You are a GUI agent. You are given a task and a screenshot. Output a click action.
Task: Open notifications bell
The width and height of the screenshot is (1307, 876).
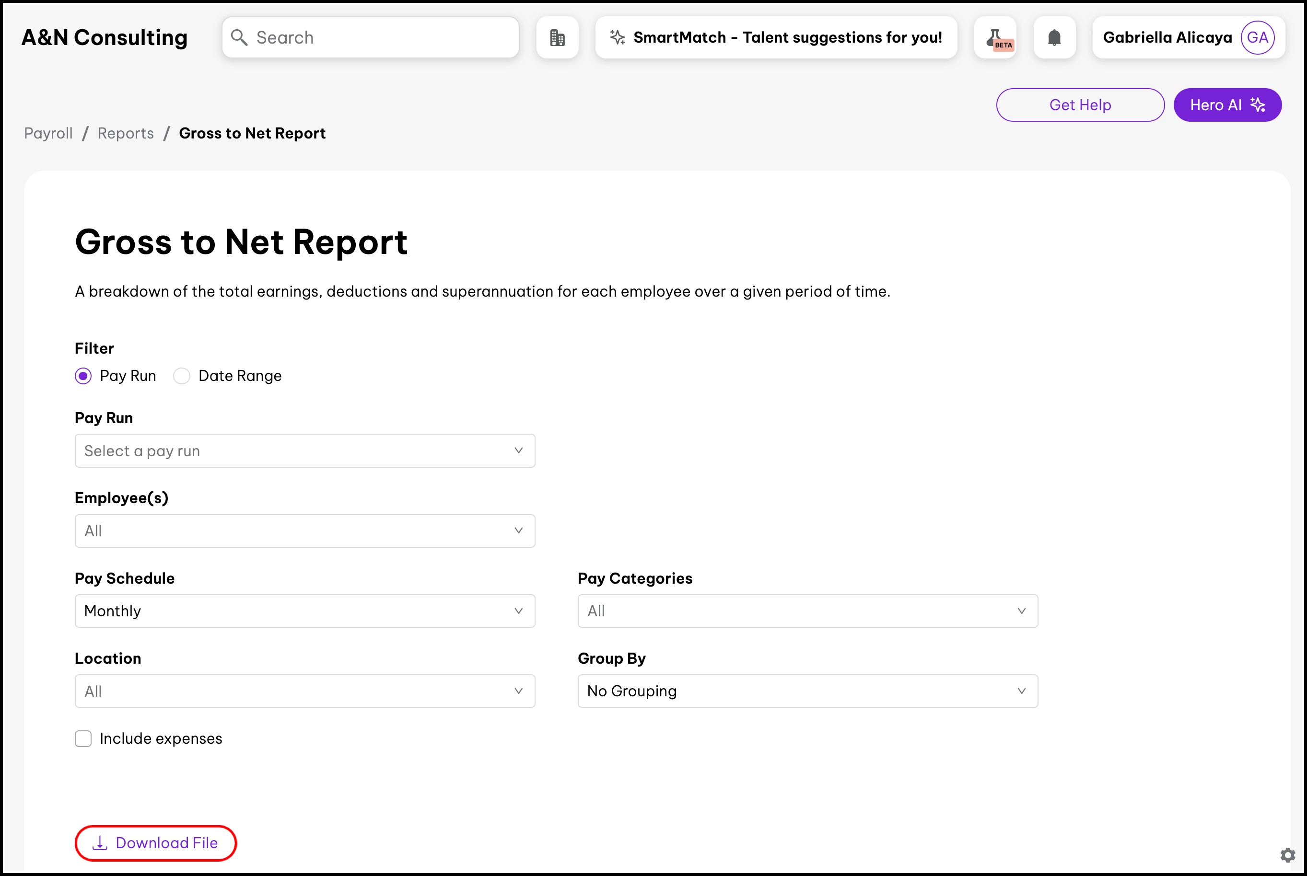(1054, 37)
